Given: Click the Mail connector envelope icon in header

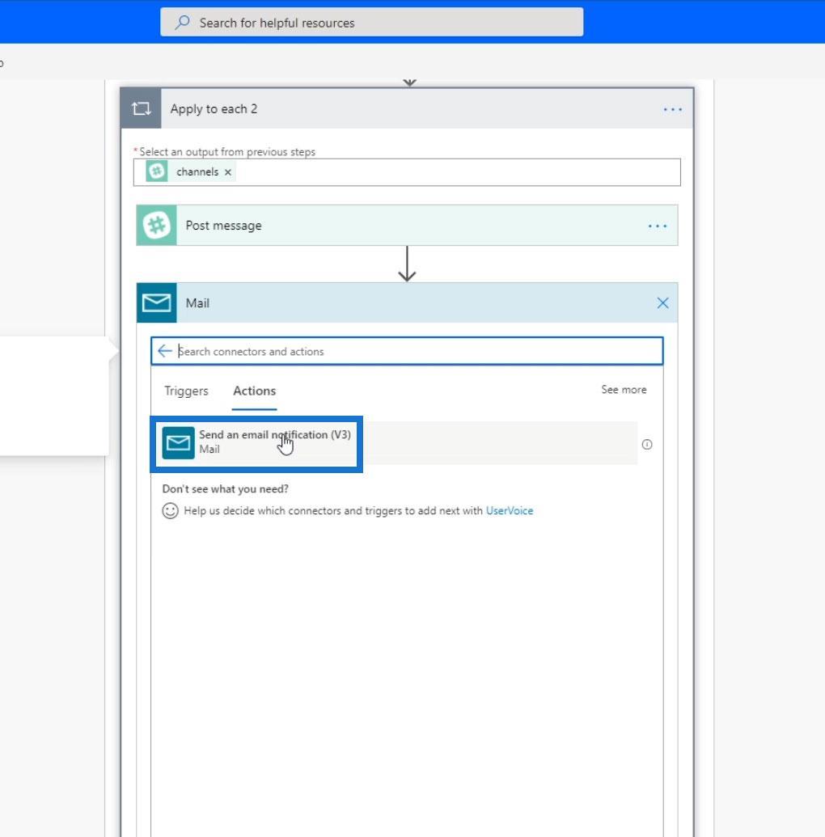Looking at the screenshot, I should pos(156,302).
